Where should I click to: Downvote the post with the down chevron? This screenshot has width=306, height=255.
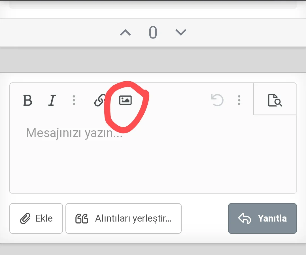pos(180,33)
